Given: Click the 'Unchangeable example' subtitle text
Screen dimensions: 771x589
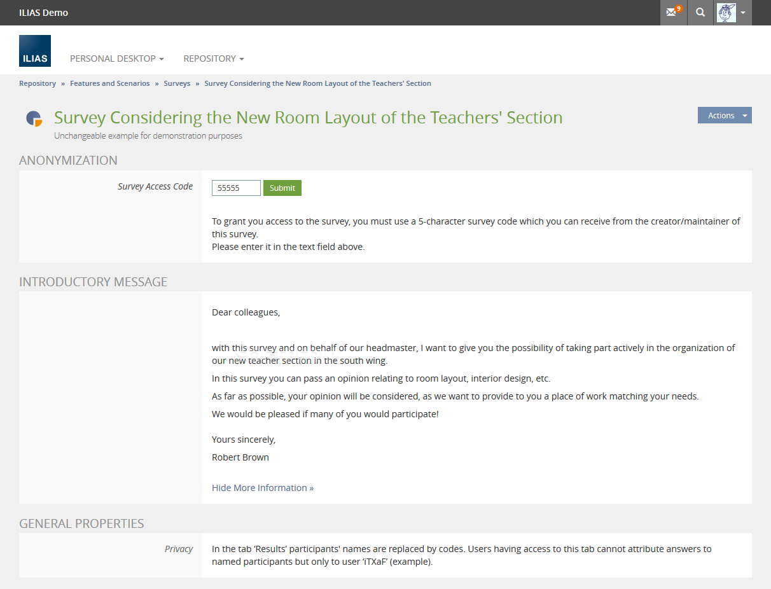Looking at the screenshot, I should click(x=148, y=135).
